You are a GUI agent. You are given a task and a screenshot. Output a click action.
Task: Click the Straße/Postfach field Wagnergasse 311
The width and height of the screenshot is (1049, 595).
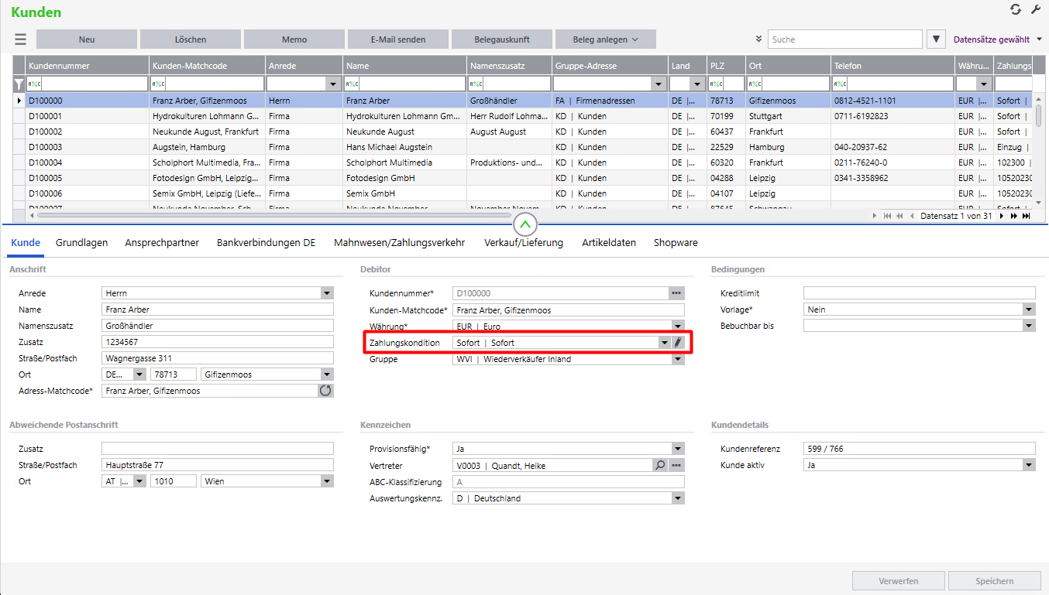[218, 358]
